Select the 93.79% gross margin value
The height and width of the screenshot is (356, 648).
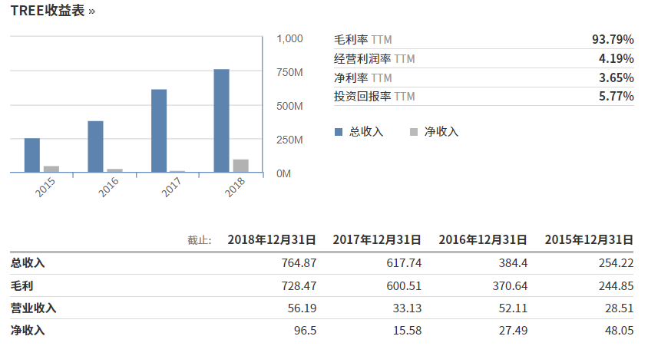click(613, 39)
